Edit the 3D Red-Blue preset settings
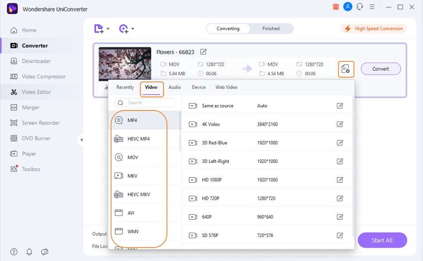Screen dimensions: 423x261 point(340,143)
